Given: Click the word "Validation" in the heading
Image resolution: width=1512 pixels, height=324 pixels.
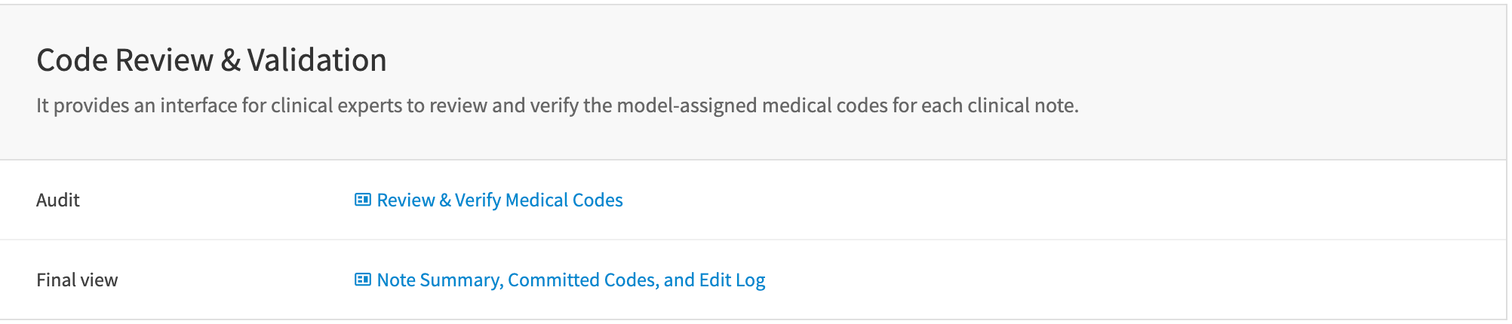Looking at the screenshot, I should 317,60.
